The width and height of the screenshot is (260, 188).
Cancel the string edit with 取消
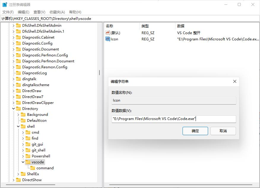223,131
